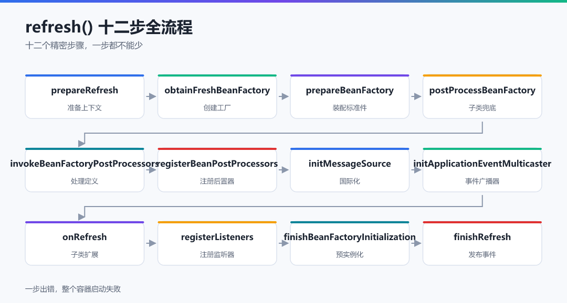Image resolution: width=567 pixels, height=303 pixels.
Task: Select the prepareRefresh step card
Action: point(85,96)
